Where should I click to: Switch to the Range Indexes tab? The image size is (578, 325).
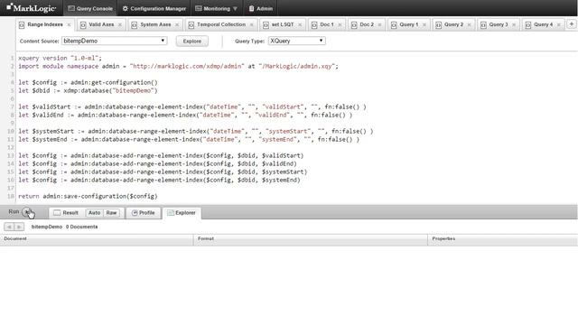[x=45, y=24]
